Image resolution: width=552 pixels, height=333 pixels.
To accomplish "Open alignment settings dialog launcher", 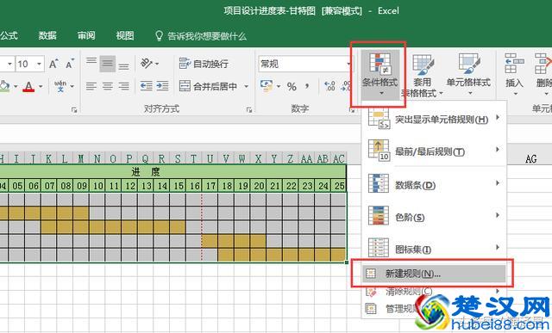I will 249,110.
